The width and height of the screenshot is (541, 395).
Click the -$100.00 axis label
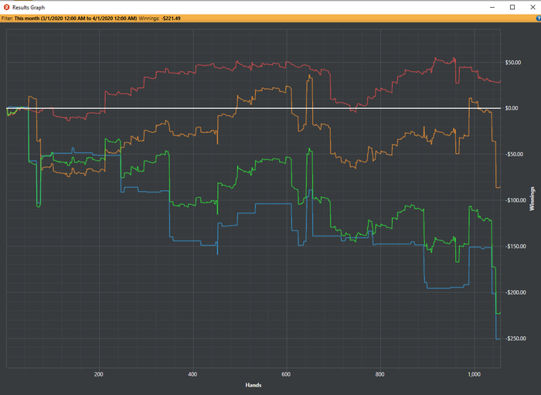point(514,200)
